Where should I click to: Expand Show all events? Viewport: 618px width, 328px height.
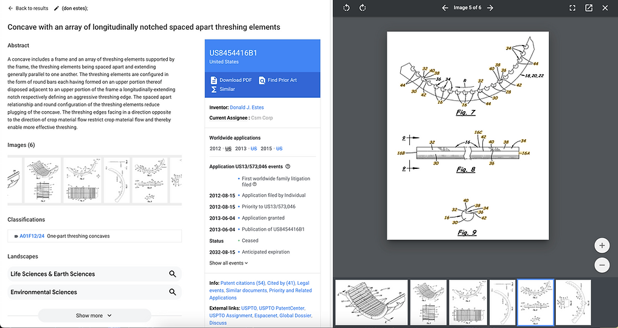pyautogui.click(x=229, y=263)
